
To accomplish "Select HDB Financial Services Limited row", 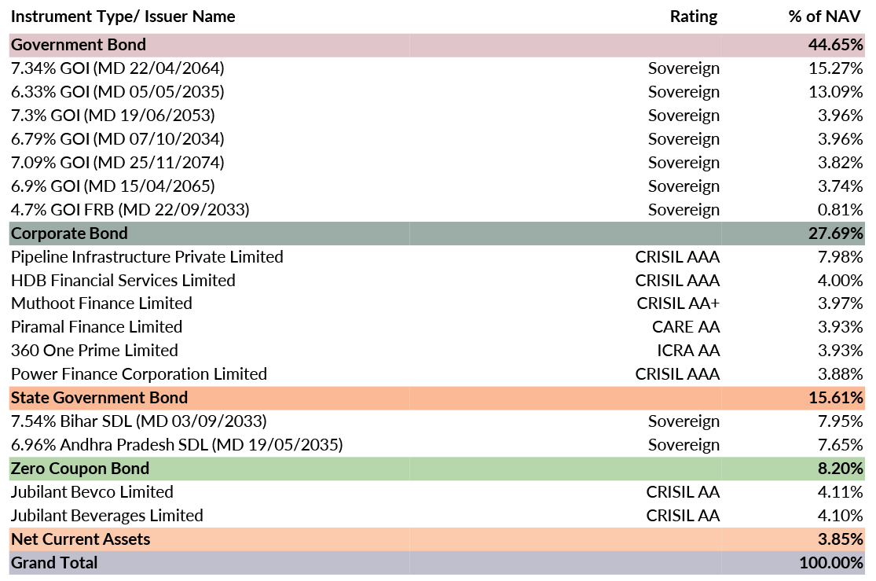I will pos(123,281).
